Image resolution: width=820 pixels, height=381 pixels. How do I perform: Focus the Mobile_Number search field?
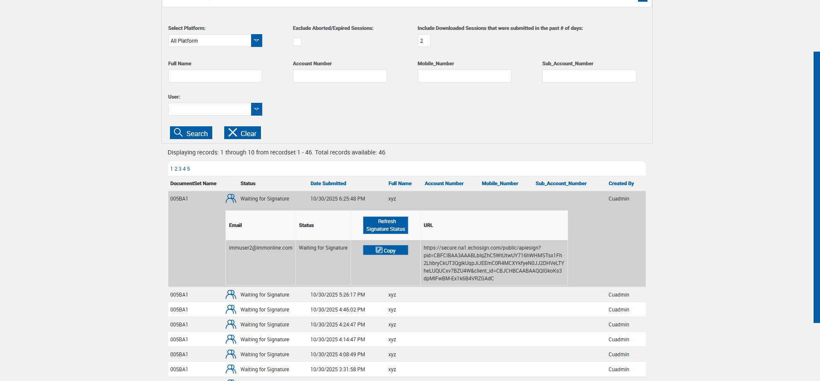point(464,76)
